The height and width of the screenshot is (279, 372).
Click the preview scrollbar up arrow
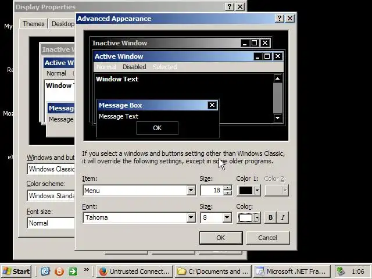click(x=278, y=78)
